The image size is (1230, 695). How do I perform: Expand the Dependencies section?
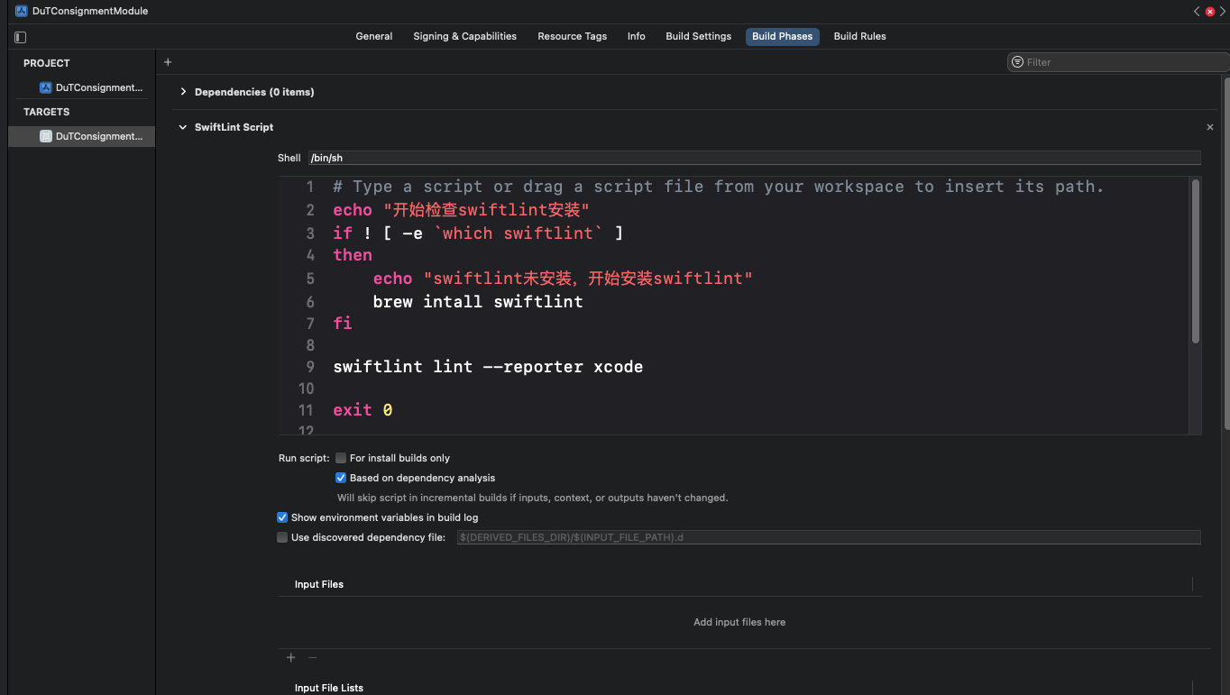[183, 92]
